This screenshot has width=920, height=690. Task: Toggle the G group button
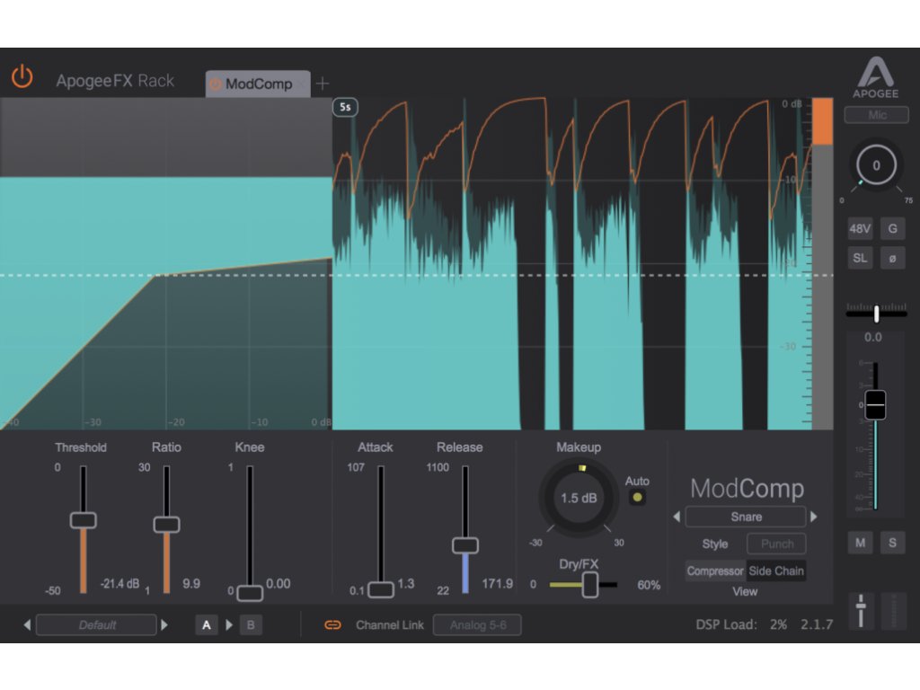point(892,229)
